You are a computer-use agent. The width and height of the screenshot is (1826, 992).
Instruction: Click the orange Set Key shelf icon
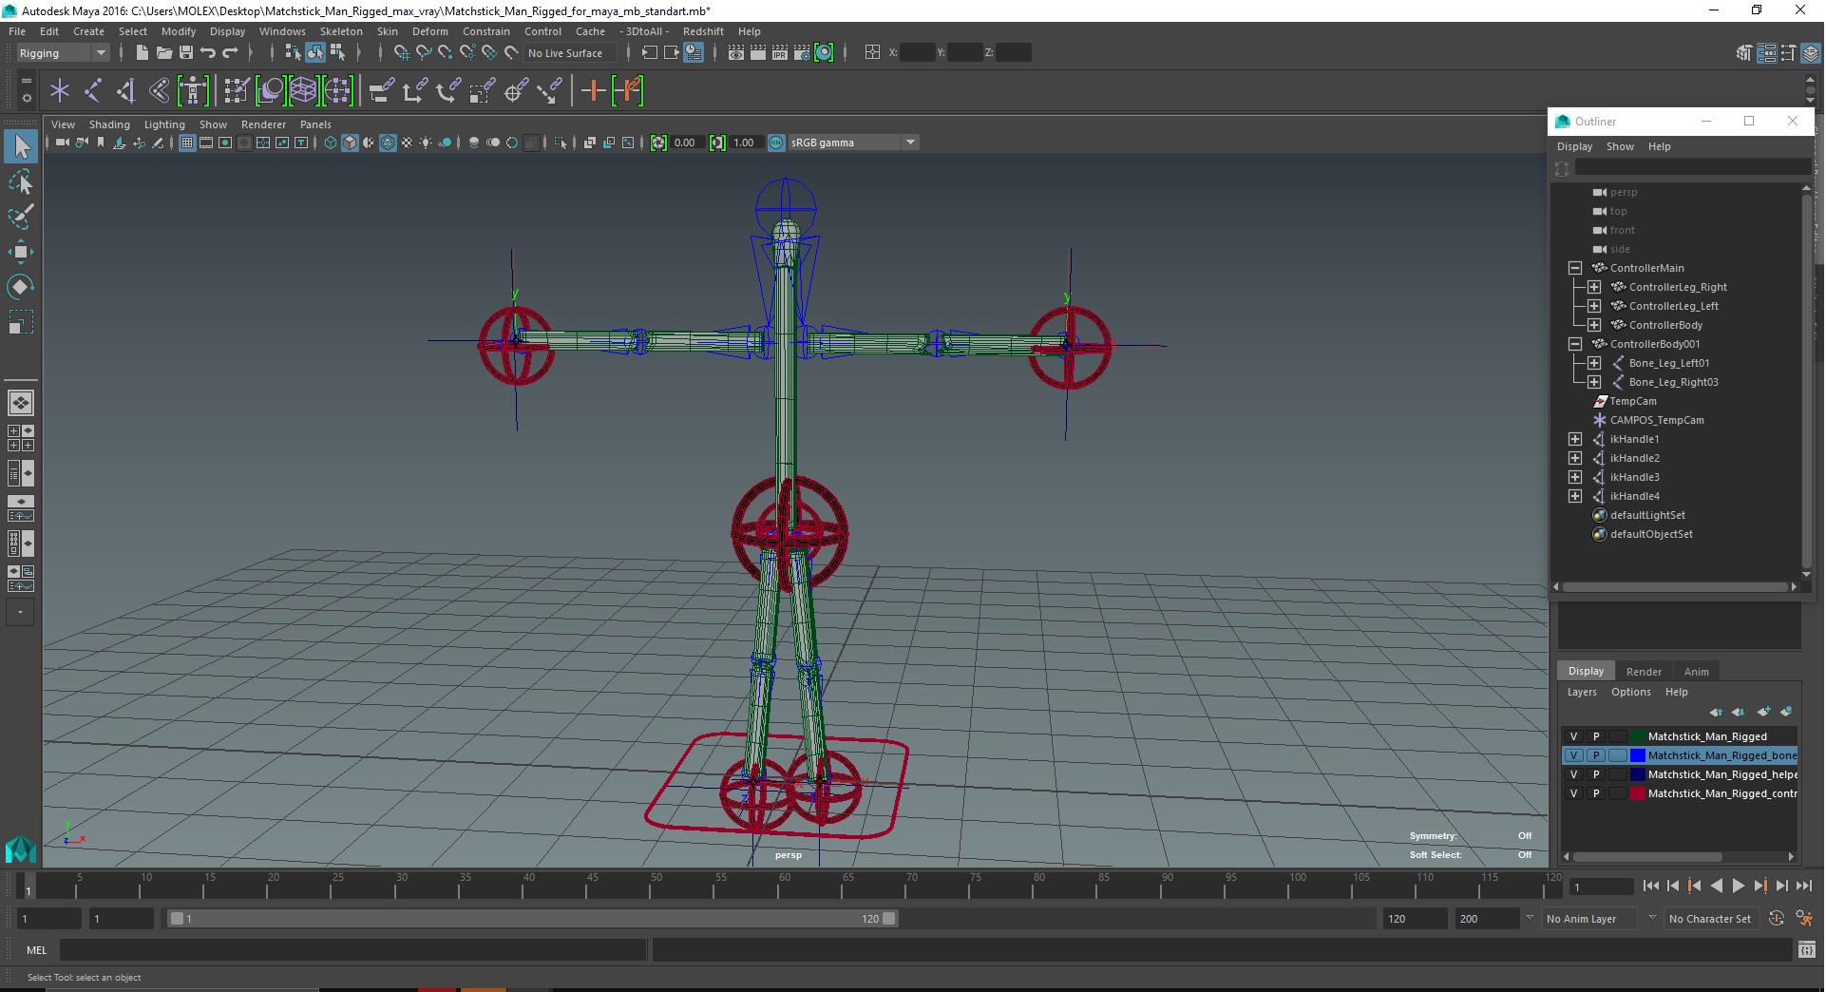point(594,91)
